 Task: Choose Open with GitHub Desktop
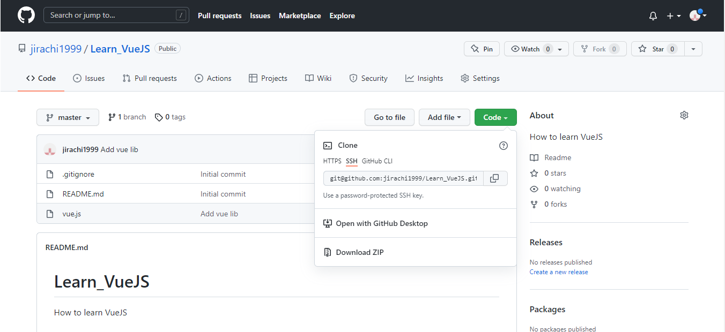(381, 223)
